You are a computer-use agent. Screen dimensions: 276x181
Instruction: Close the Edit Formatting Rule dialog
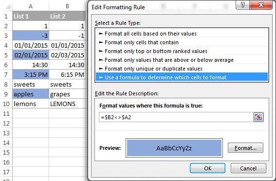[x=261, y=5]
